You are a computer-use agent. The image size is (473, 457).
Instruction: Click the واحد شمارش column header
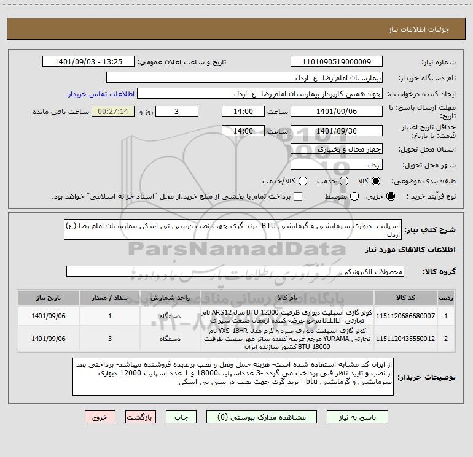point(170,298)
